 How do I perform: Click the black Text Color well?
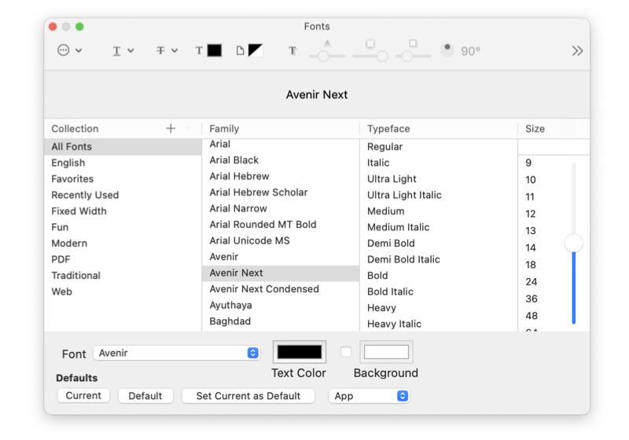pos(300,352)
